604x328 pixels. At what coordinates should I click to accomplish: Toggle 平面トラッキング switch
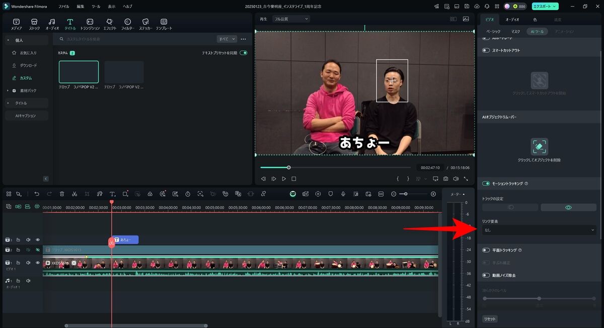coord(486,250)
